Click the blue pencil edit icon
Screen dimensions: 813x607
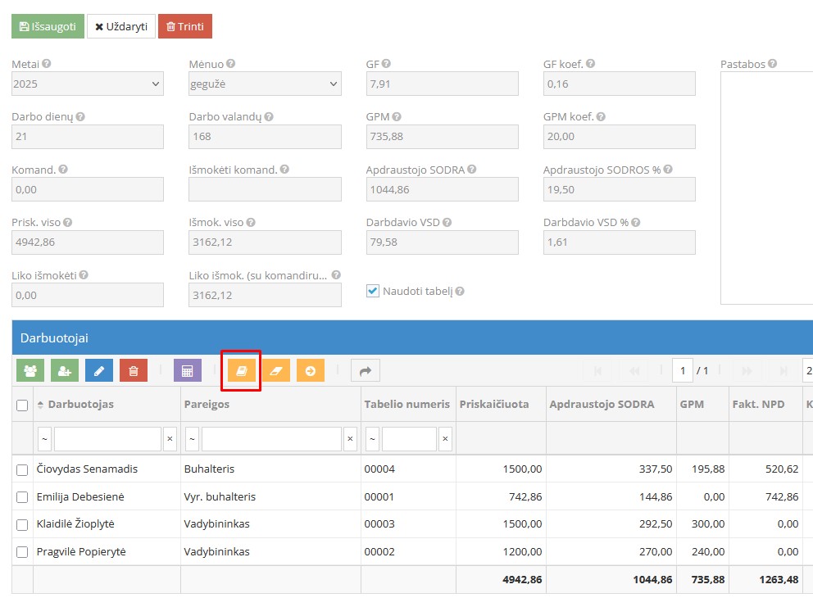click(99, 371)
